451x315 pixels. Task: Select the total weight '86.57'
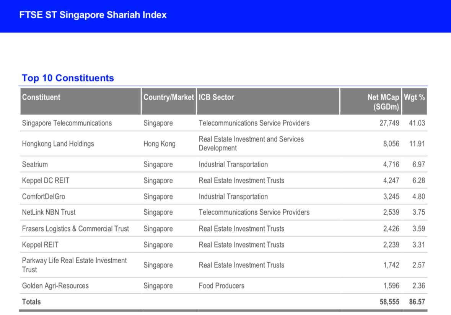point(417,302)
